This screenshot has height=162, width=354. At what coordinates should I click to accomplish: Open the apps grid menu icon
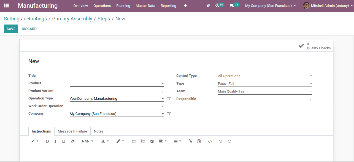click(6, 6)
